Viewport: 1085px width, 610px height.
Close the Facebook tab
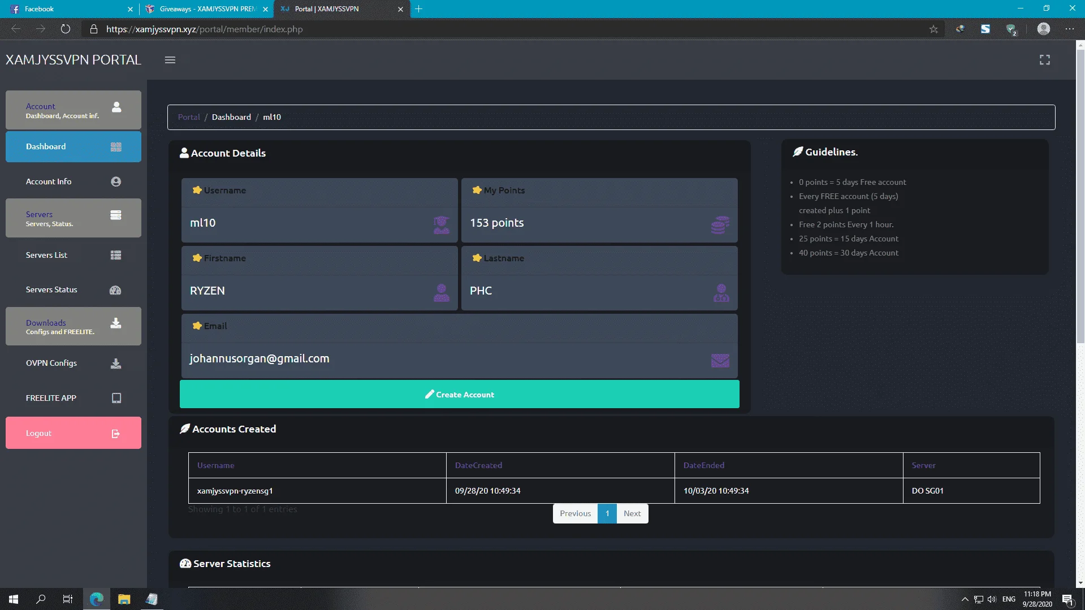point(130,9)
